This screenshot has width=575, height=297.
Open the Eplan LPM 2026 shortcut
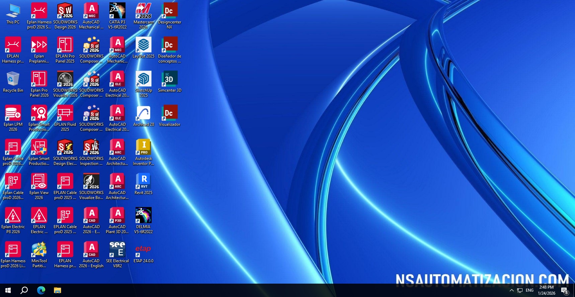13,118
